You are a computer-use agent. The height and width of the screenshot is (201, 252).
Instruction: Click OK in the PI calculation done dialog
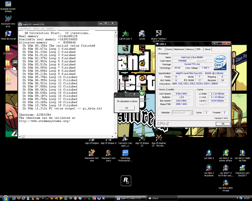point(127,108)
